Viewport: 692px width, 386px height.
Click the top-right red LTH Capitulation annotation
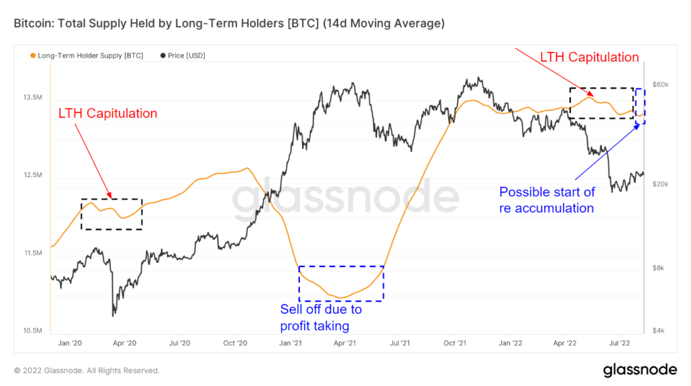click(589, 57)
